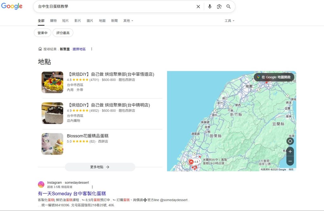
Task: Click 在 Google 地圖開啟 button
Action: [274, 77]
